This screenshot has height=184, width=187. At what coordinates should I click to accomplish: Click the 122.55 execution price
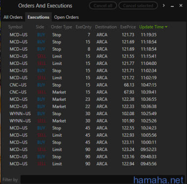pos(128,128)
